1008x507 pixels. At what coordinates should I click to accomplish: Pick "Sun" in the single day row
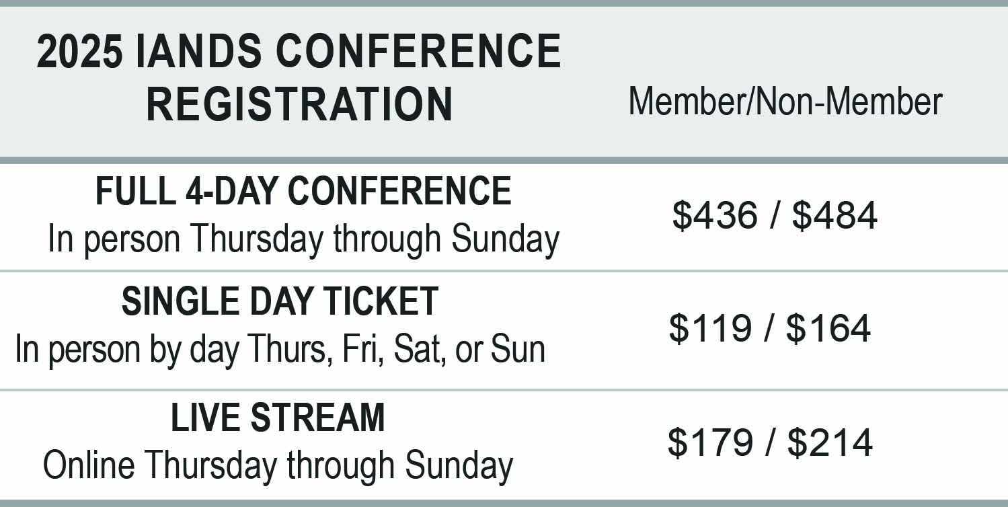tap(518, 350)
